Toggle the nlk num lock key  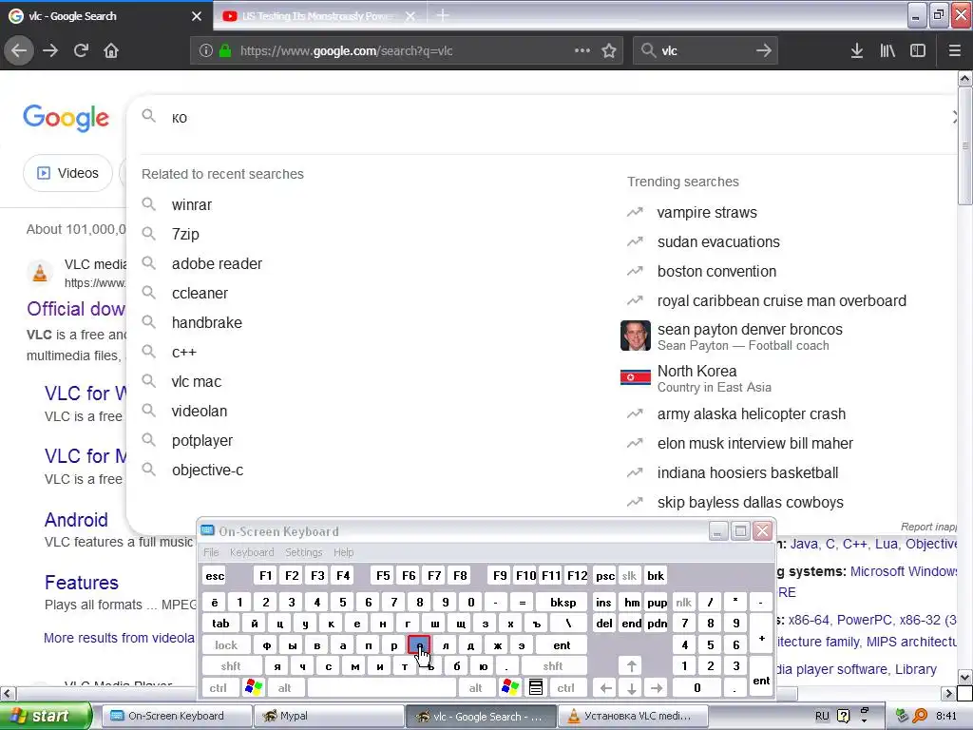(684, 602)
